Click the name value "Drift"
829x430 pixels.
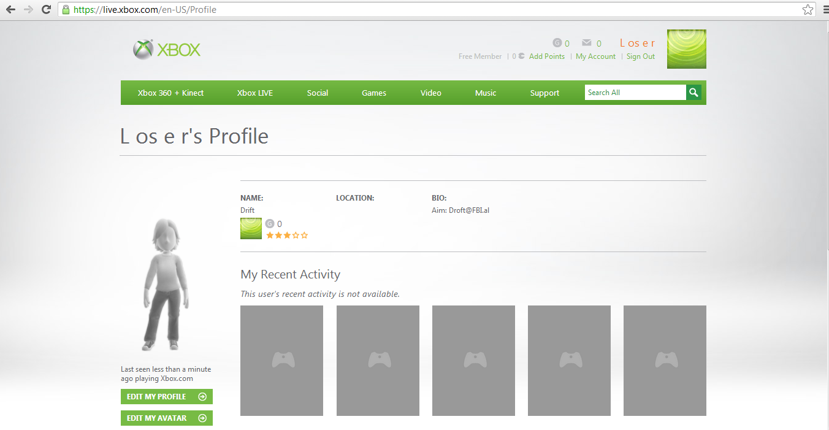coord(247,210)
